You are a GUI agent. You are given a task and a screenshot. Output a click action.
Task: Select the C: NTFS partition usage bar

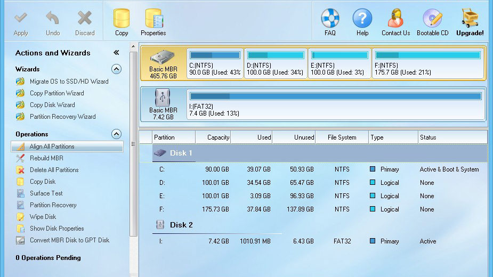[x=215, y=55]
